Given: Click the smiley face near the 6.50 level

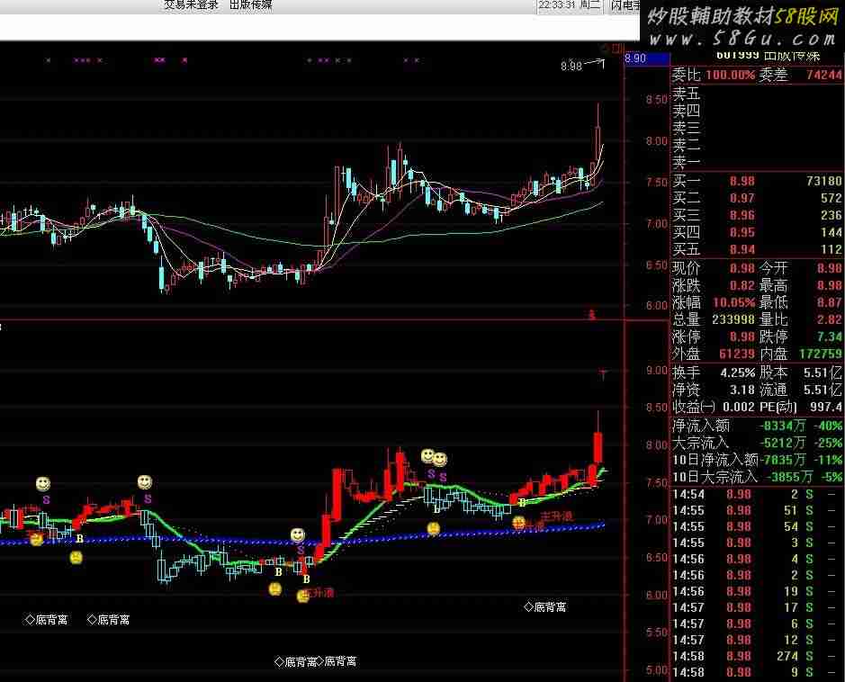Looking at the screenshot, I should click(x=298, y=535).
